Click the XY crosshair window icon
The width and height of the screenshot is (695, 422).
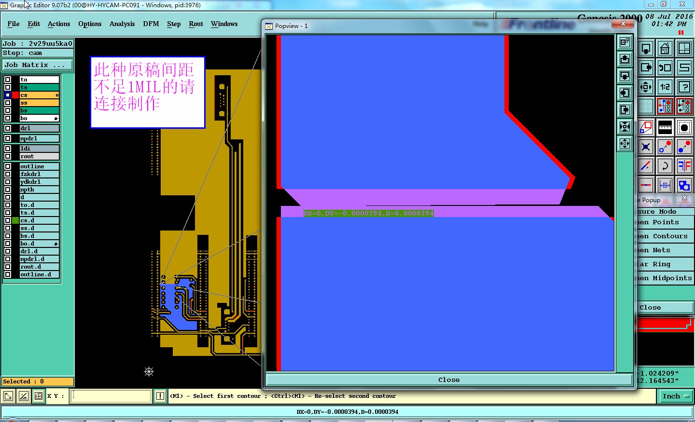[684, 48]
